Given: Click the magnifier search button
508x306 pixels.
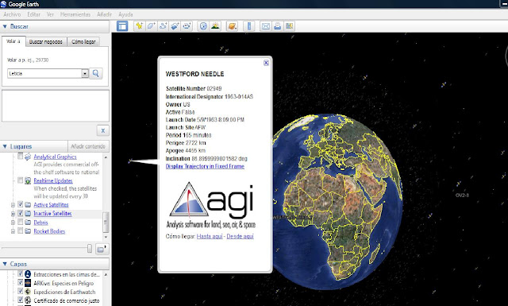Looking at the screenshot, I should (x=95, y=73).
